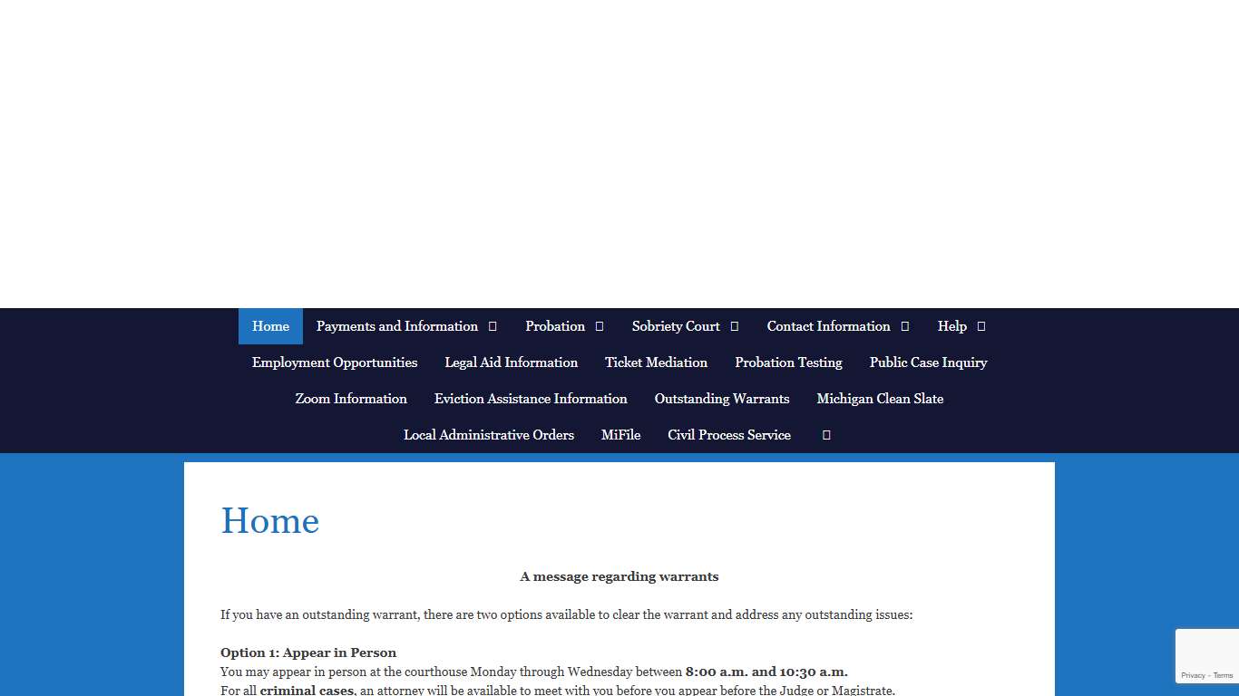
Task: Expand Contact Information submenu arrow
Action: click(904, 326)
